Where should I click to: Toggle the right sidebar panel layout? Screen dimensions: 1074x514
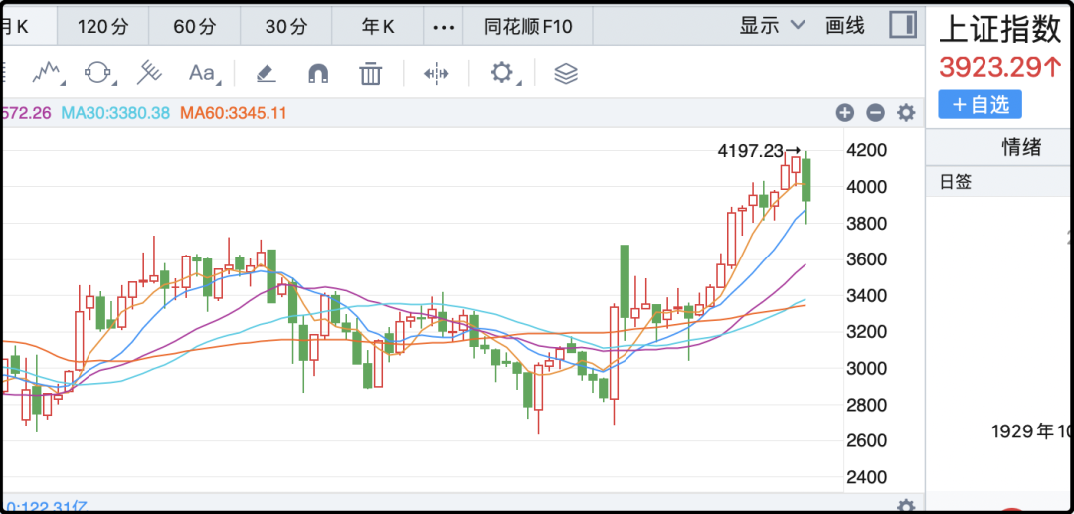point(902,25)
